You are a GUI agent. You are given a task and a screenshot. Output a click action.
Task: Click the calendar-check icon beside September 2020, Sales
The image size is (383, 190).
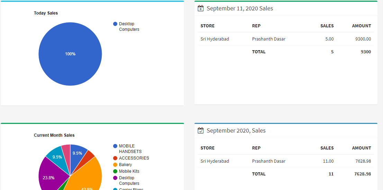click(201, 130)
